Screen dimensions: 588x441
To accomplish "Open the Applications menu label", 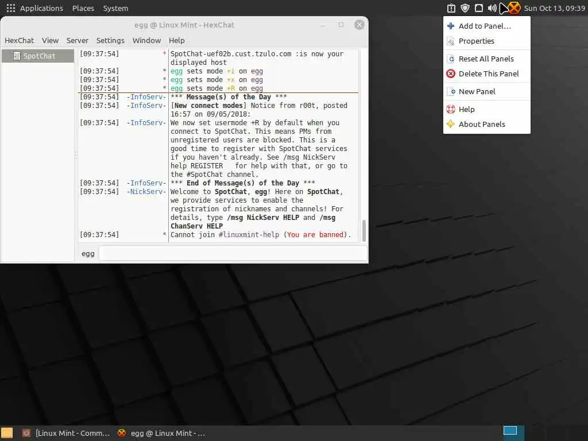I will (x=41, y=8).
